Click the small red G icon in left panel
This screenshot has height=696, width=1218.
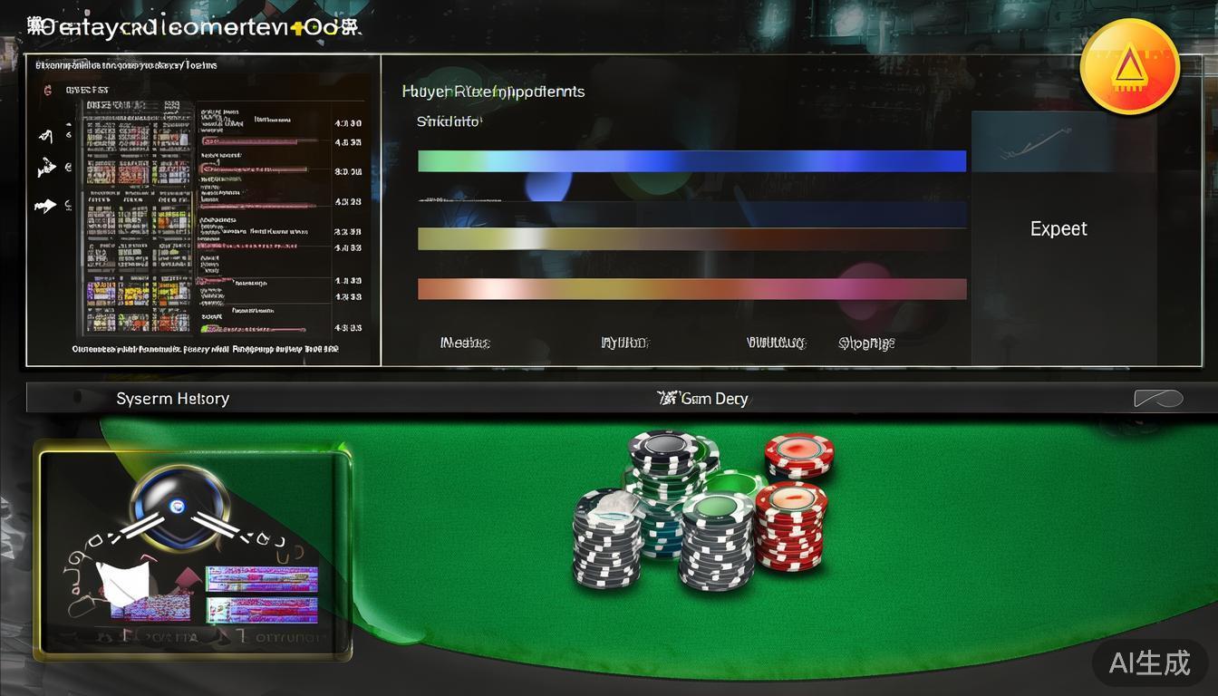pyautogui.click(x=47, y=91)
